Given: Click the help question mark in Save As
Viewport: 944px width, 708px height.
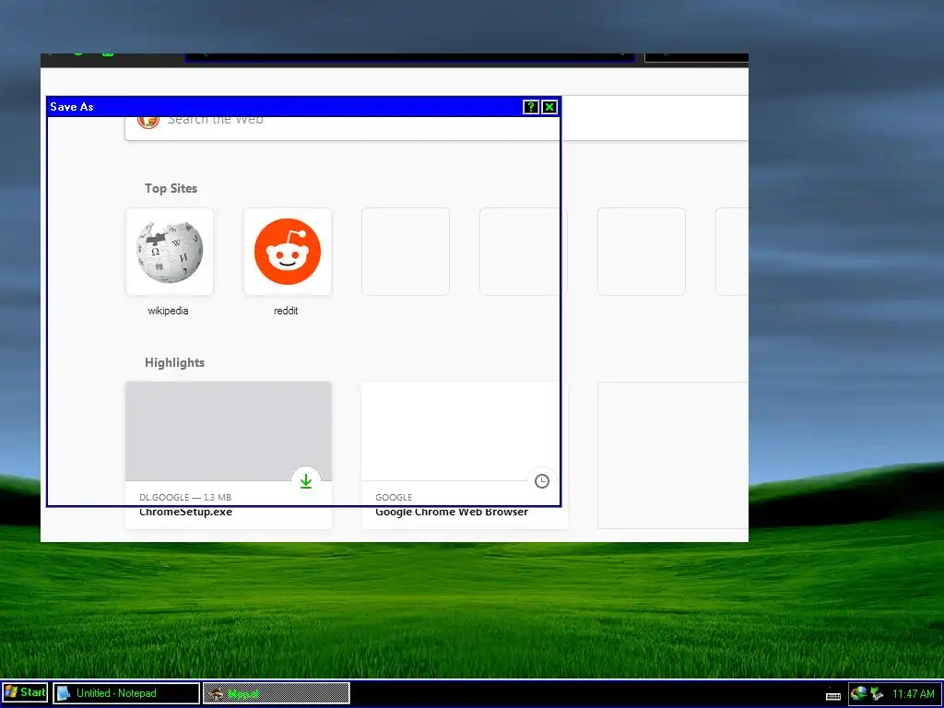Looking at the screenshot, I should [530, 107].
